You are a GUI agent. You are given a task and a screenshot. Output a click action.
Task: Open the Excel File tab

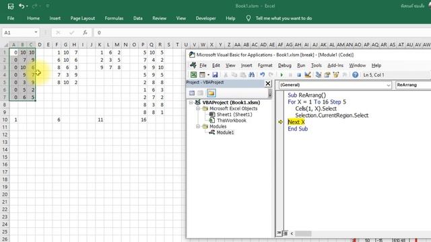pos(11,18)
